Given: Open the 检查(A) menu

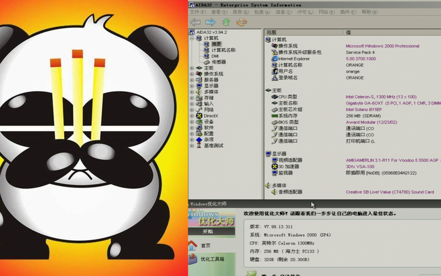Looking at the screenshot, I should [x=262, y=12].
